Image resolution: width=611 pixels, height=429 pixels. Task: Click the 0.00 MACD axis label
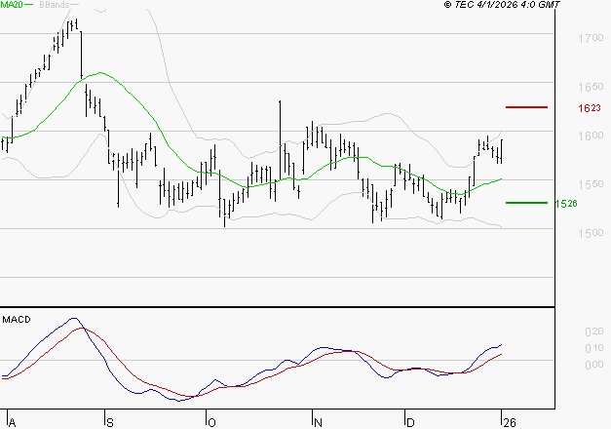tap(594, 365)
